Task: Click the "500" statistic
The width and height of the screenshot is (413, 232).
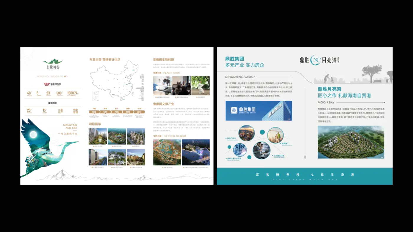Action: pyautogui.click(x=60, y=93)
